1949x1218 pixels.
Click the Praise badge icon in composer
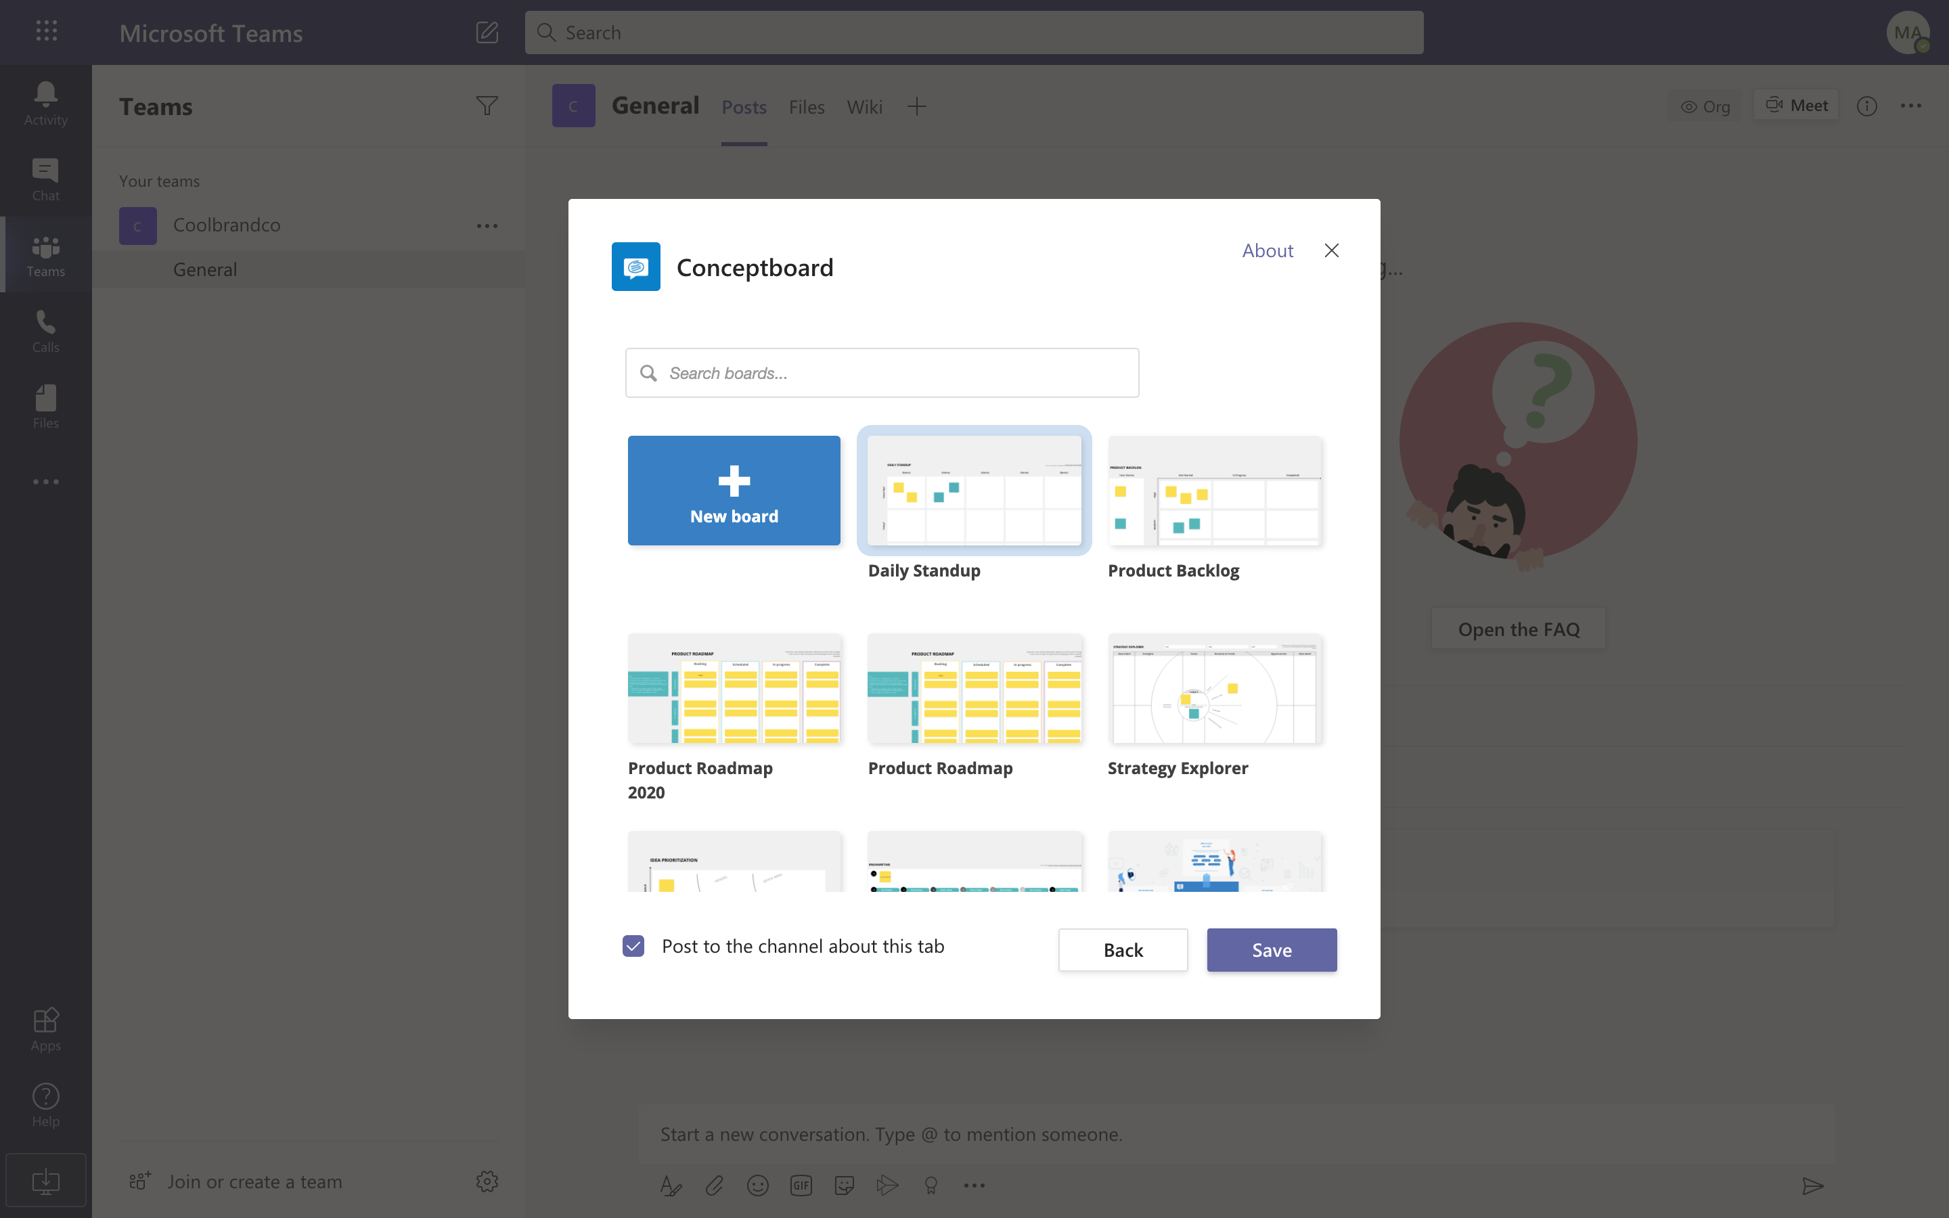[931, 1186]
